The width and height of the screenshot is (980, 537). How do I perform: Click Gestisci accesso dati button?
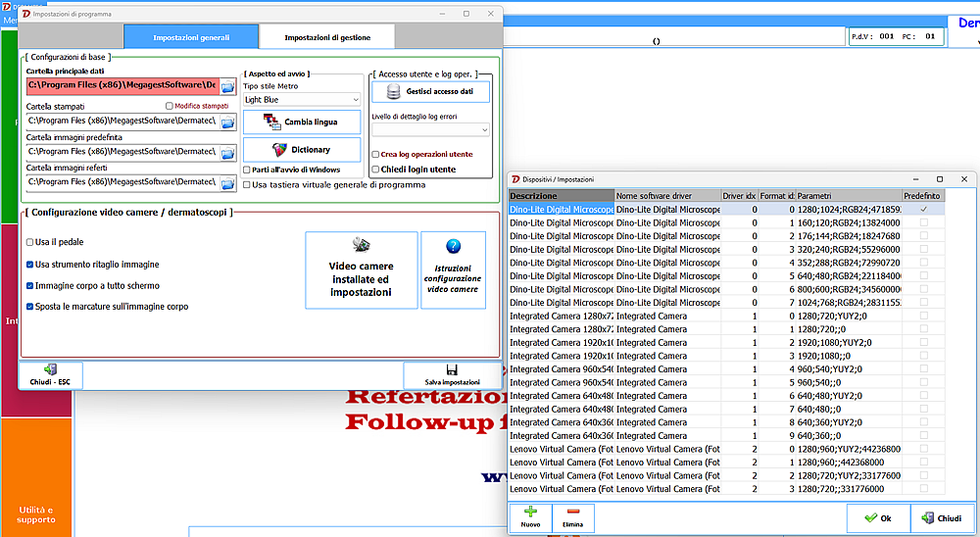click(x=430, y=91)
